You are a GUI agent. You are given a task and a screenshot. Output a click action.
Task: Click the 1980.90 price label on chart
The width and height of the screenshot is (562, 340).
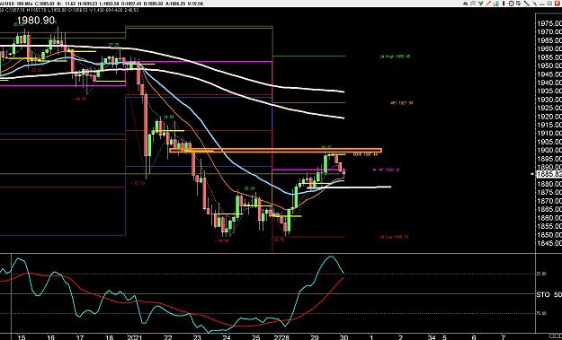(35, 21)
